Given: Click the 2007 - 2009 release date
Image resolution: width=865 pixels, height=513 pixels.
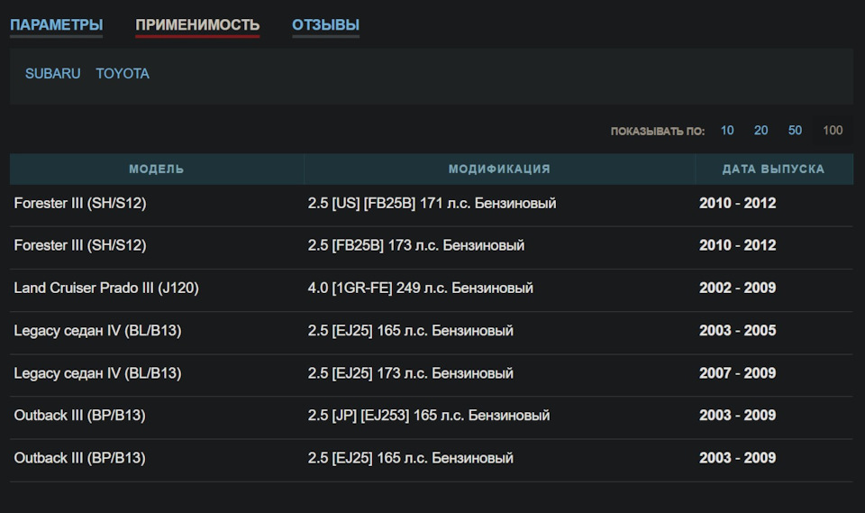Looking at the screenshot, I should click(738, 373).
